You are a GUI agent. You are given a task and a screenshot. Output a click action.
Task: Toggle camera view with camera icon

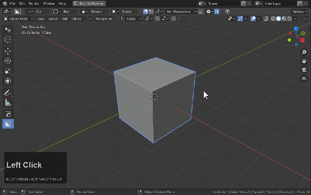304,70
